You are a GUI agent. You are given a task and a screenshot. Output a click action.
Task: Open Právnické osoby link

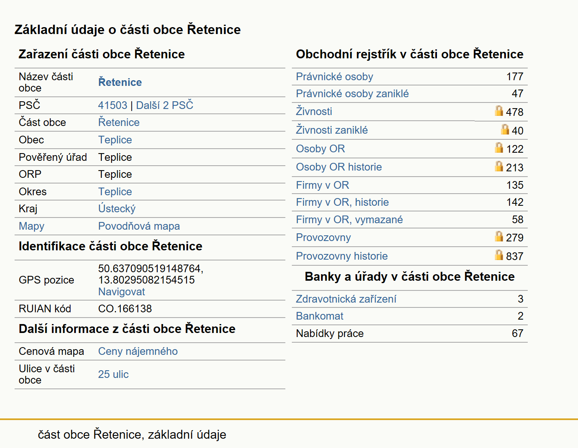click(x=334, y=77)
